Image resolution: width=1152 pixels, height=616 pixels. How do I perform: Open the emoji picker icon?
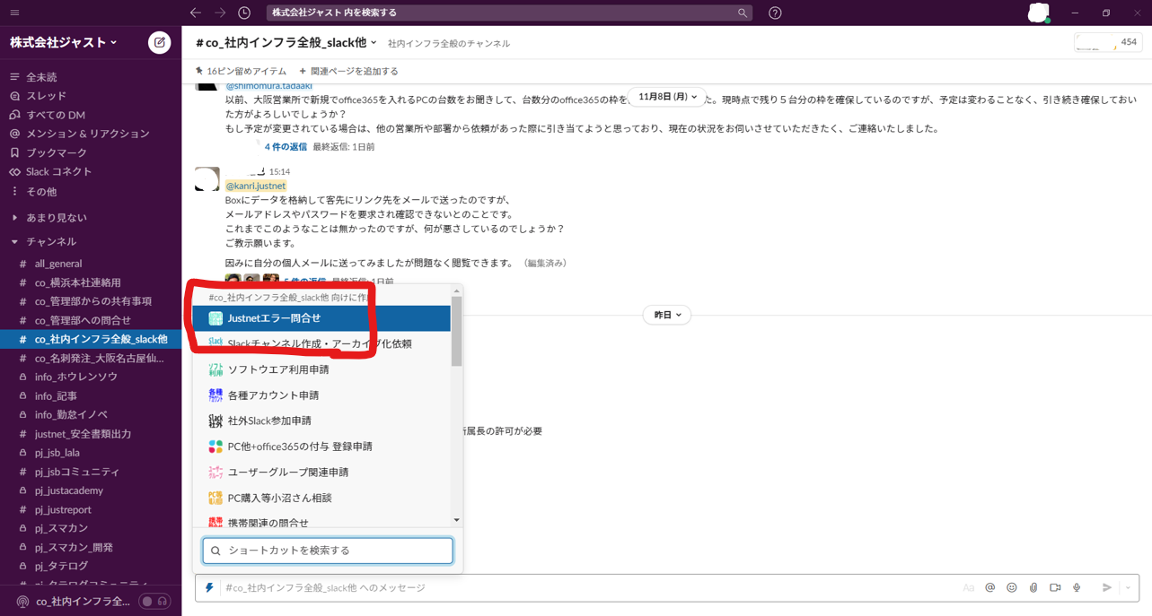[1012, 588]
